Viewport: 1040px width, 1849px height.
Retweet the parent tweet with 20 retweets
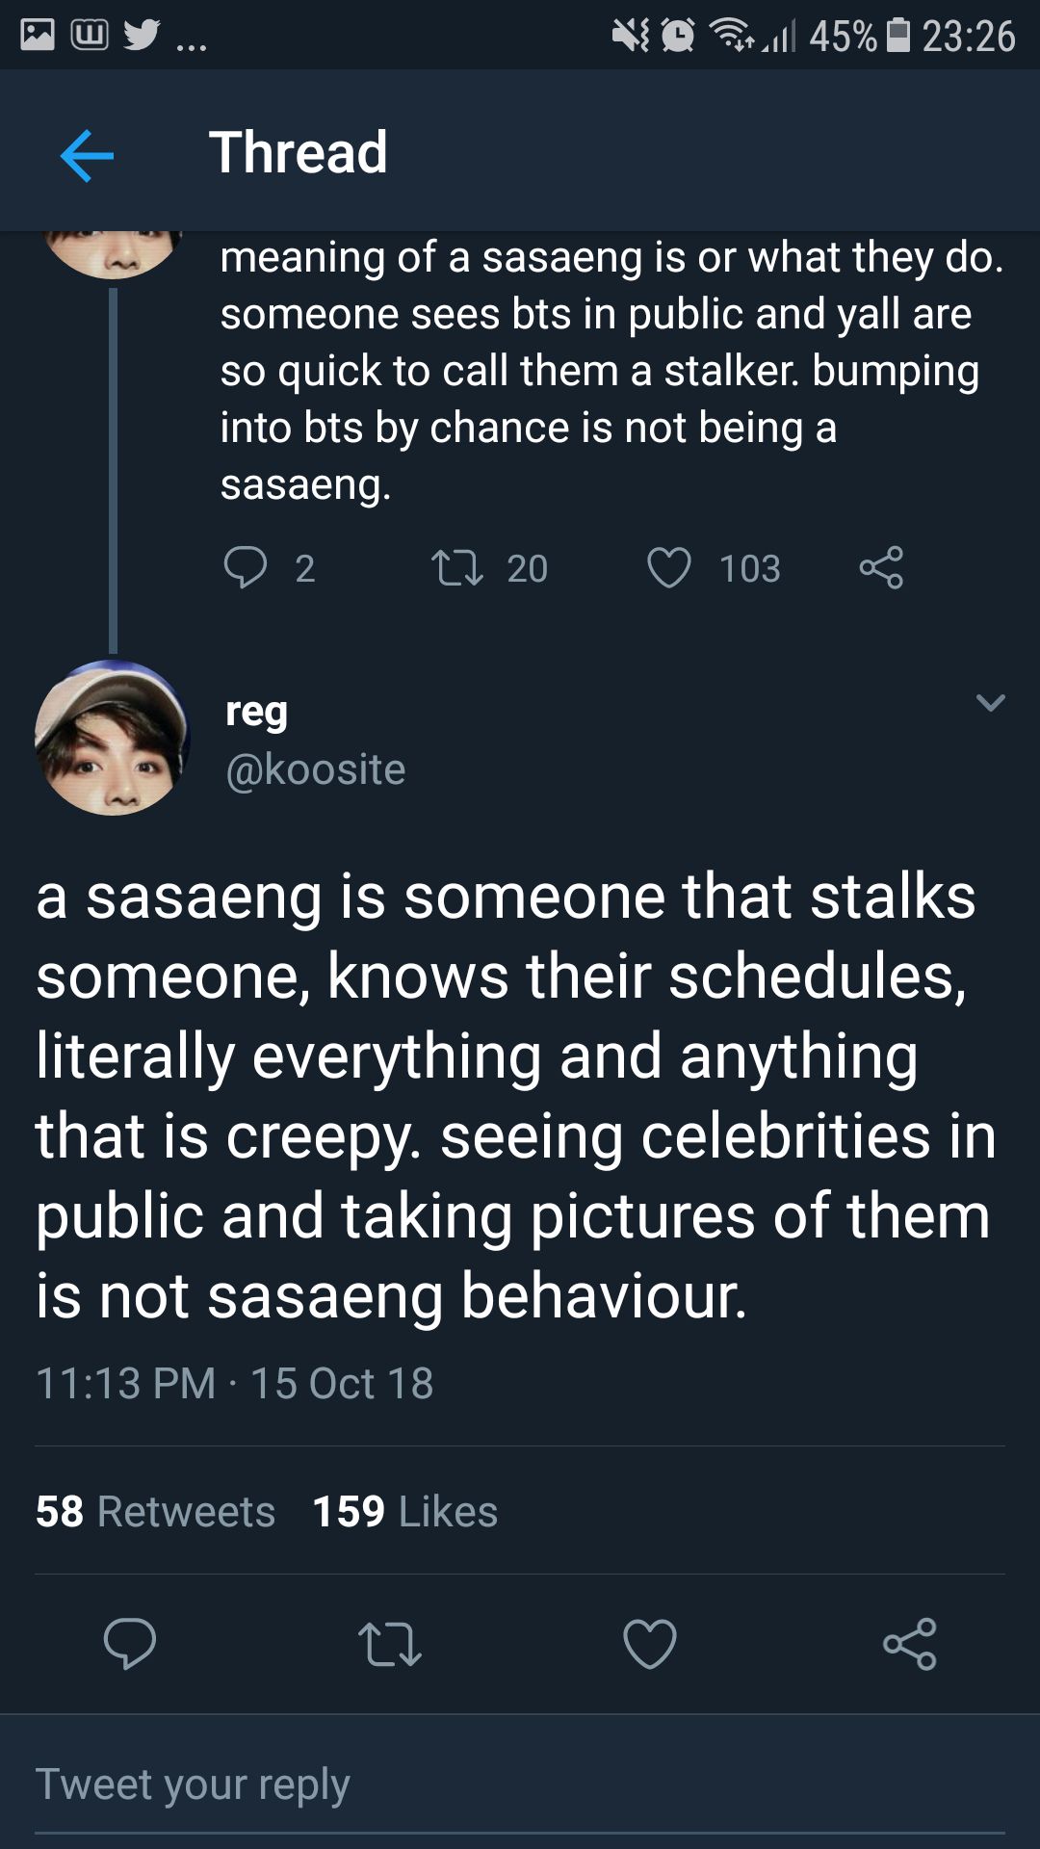point(457,567)
